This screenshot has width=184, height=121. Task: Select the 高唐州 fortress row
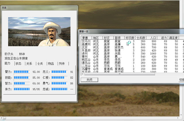coord(132,44)
